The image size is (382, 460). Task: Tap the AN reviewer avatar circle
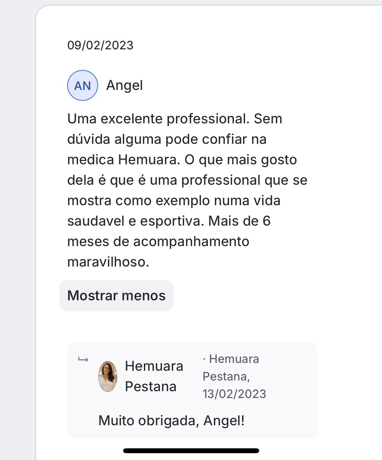82,85
